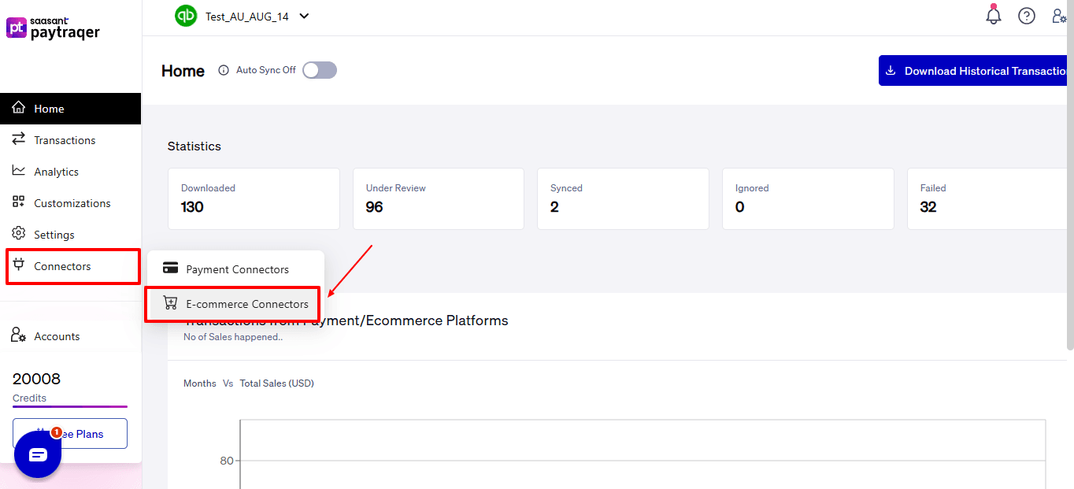The image size is (1074, 489).
Task: Open the Accounts section
Action: click(x=55, y=335)
